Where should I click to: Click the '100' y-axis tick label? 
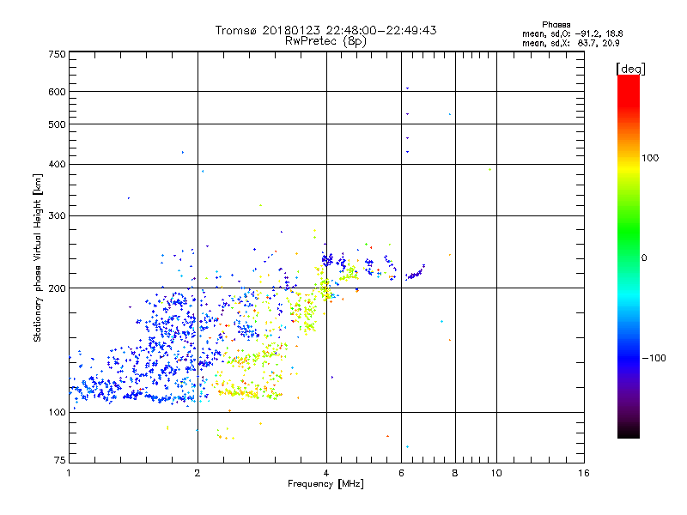click(57, 412)
